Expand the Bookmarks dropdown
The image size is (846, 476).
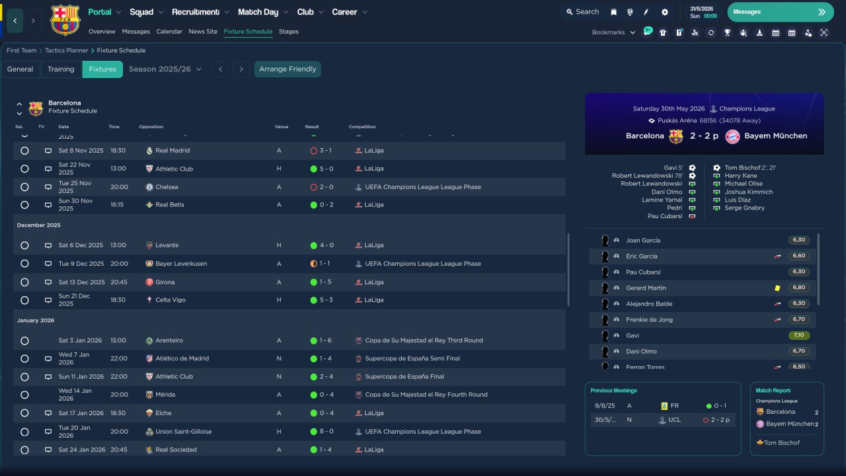613,32
